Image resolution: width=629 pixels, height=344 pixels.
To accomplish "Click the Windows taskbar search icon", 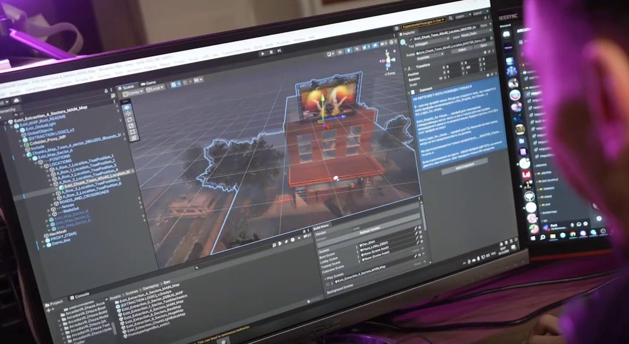I will (543, 237).
